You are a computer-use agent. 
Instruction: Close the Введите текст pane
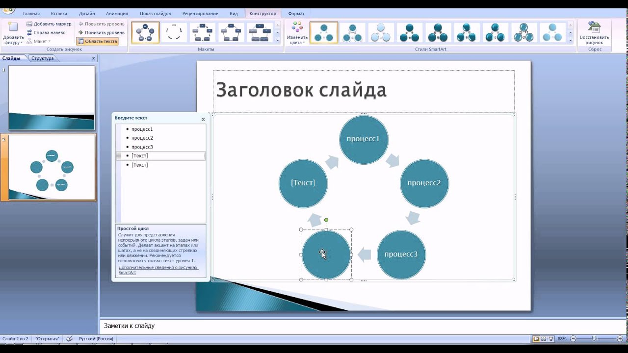[203, 119]
